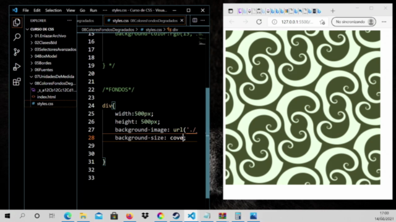Open browser Settings and more menu
This screenshot has width=396, height=222.
pos(384,22)
